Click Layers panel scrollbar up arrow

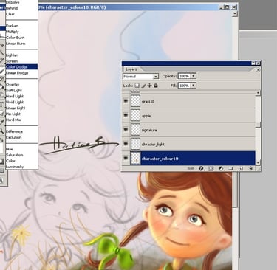(x=258, y=93)
